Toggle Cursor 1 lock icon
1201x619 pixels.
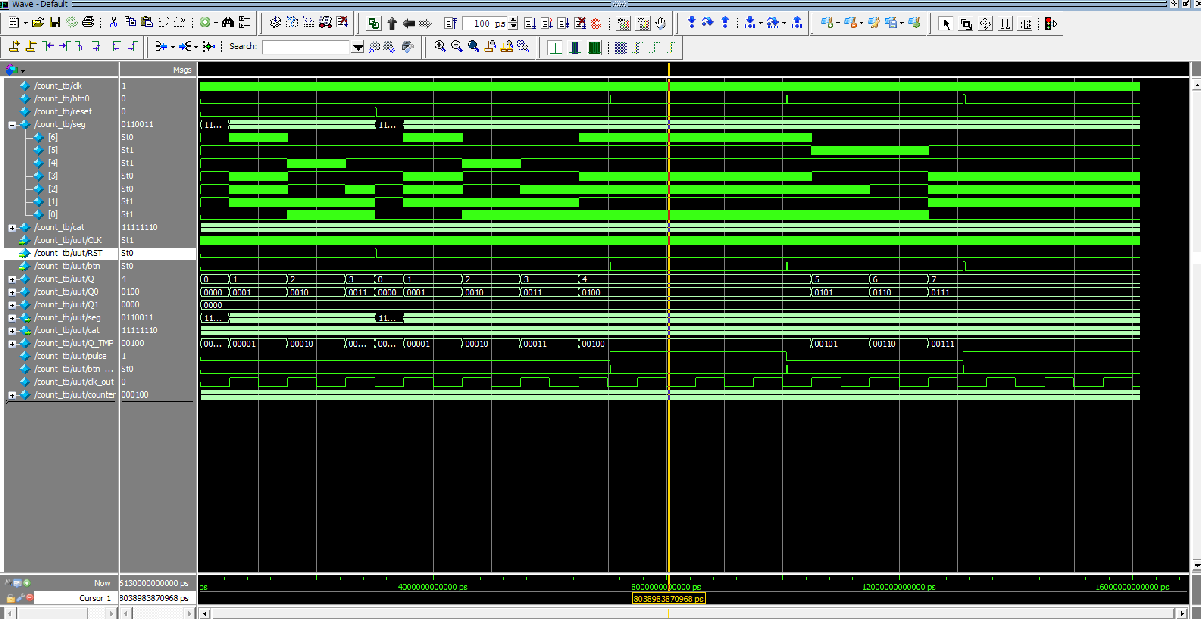click(10, 598)
